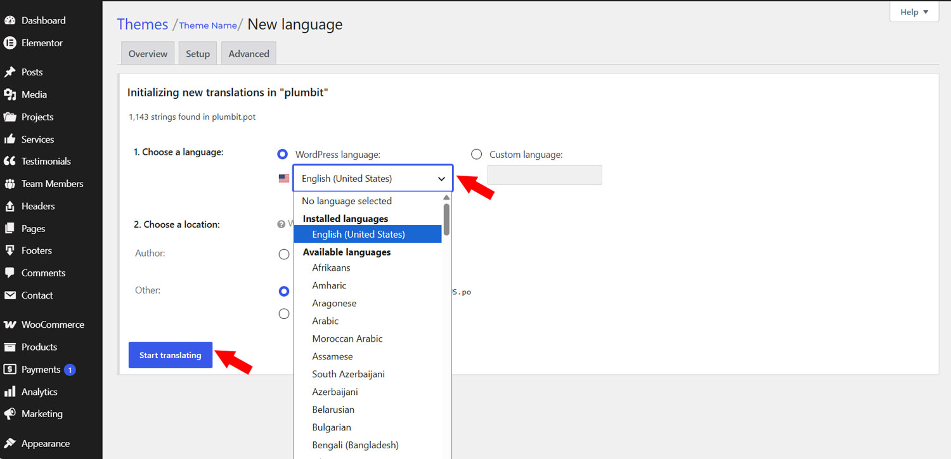Click the Products box icon
Viewport: 951px width, 459px height.
pos(10,347)
